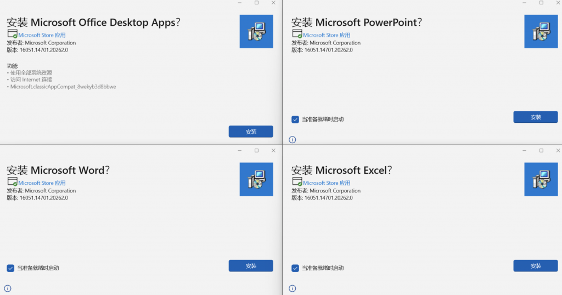Click the Store badge icon in the Excel window
The width and height of the screenshot is (562, 295).
click(297, 182)
